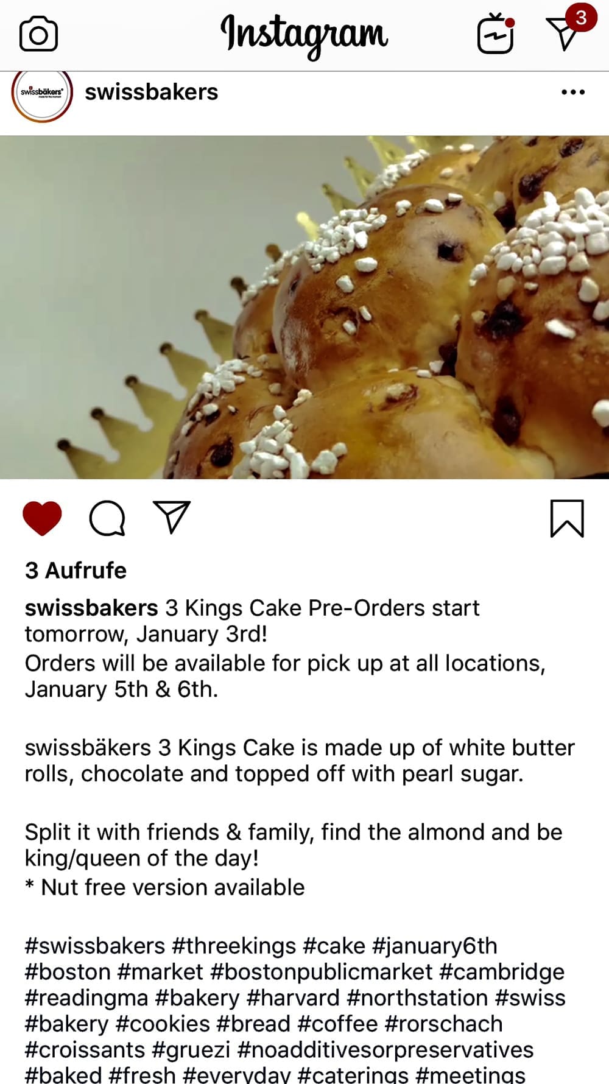The image size is (609, 1084).
Task: Save post with bookmark icon
Action: 567,518
